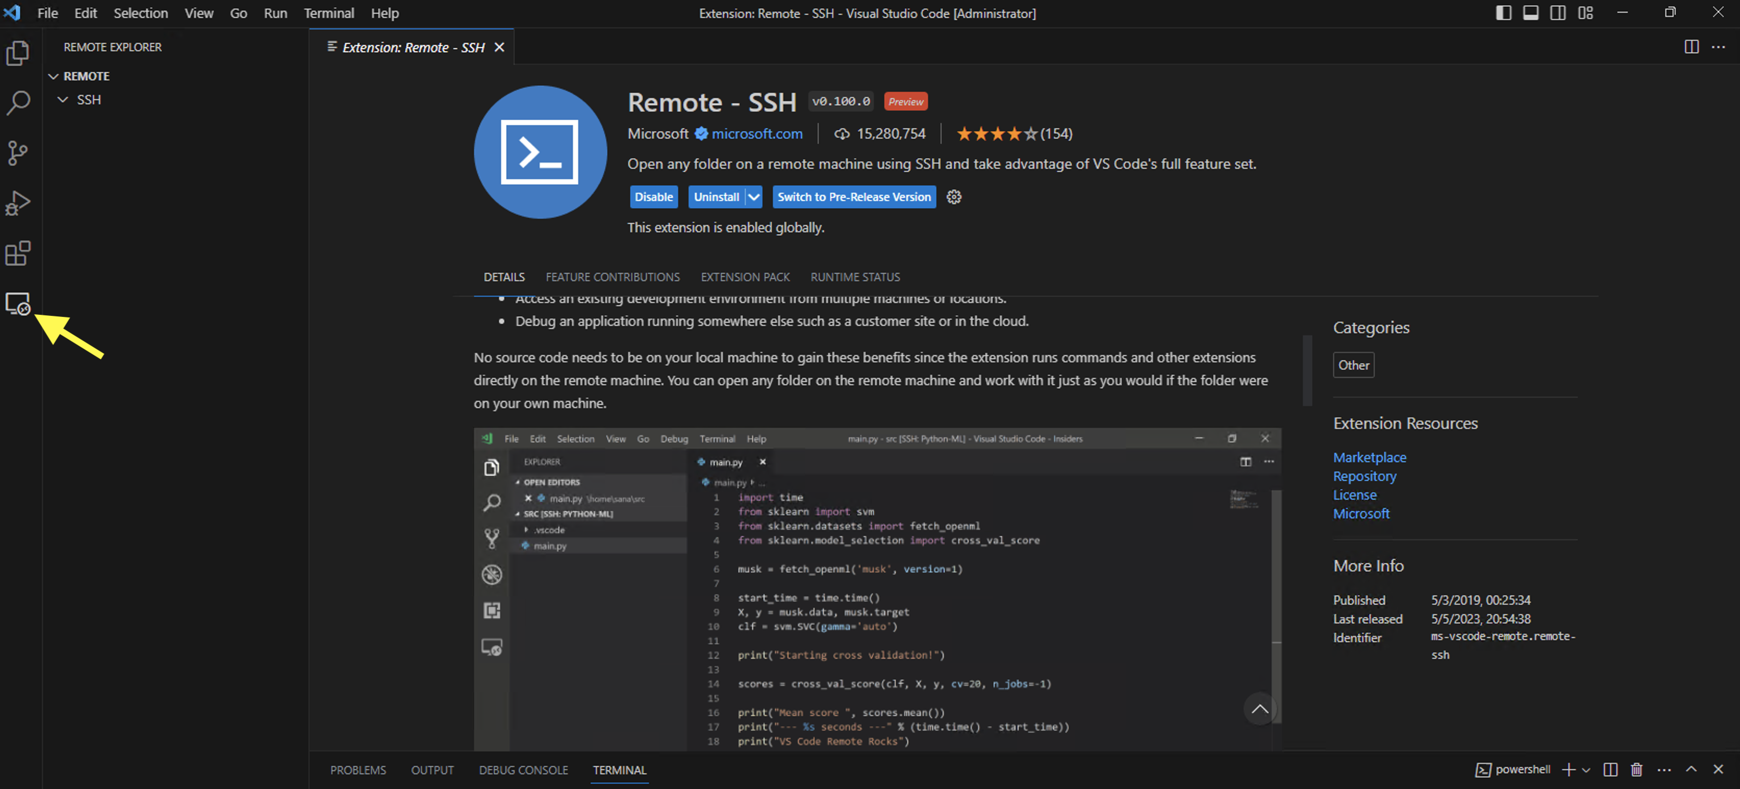The height and width of the screenshot is (789, 1740).
Task: Open Source Control view icon
Action: coord(18,152)
